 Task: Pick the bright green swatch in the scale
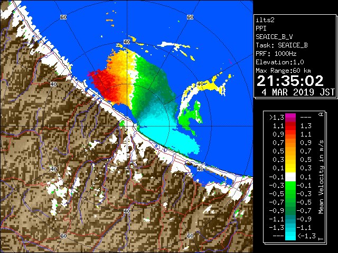coord(290,186)
